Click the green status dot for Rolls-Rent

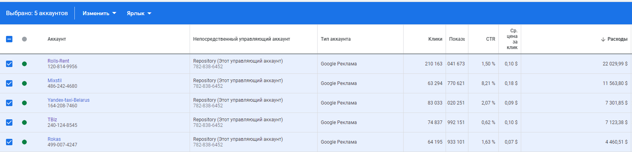coord(24,64)
